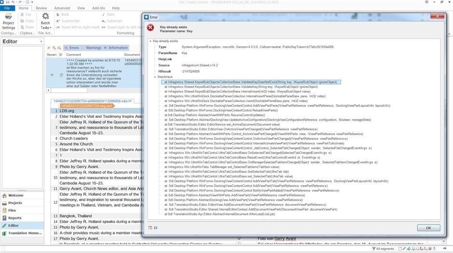Viewport: 453px width, 253px height.
Task: Collapse the Editor navigation pane with the arrow
Action: click(41, 42)
